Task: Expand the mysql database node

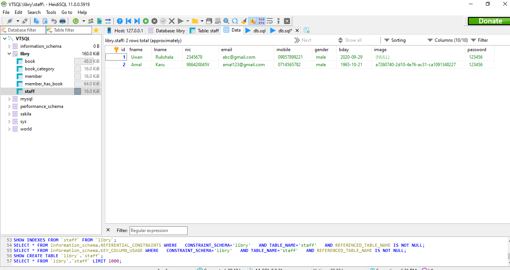Action: [x=9, y=99]
